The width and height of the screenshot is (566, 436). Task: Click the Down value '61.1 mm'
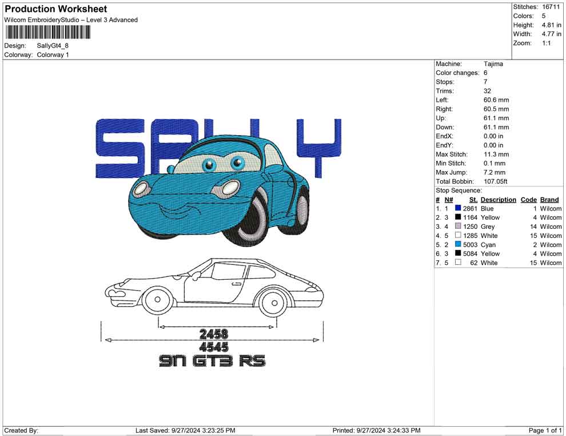[496, 127]
